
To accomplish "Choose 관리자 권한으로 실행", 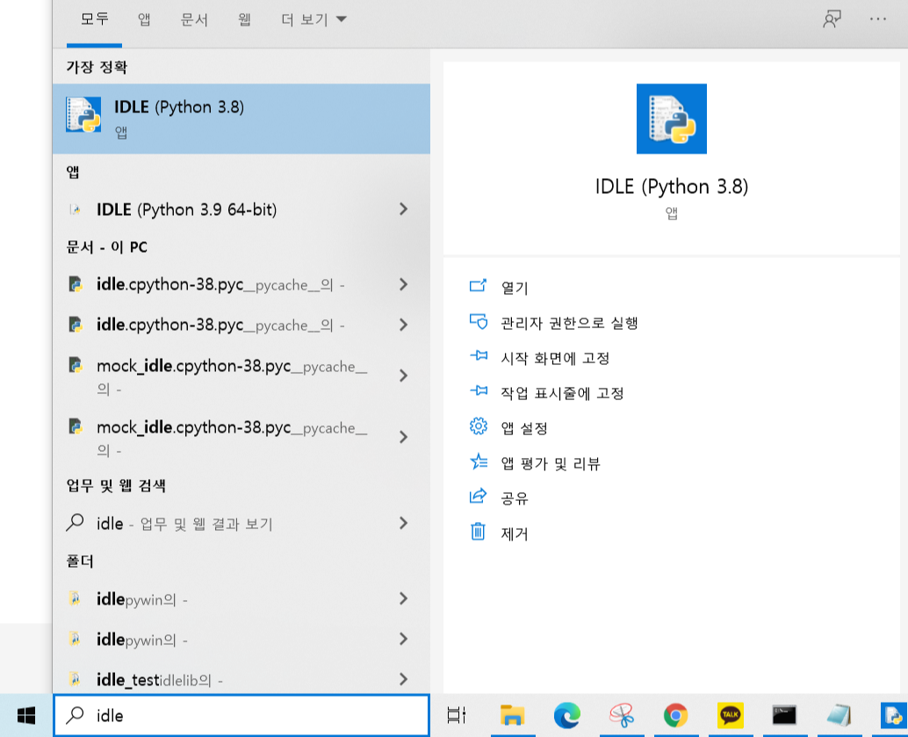I will click(569, 323).
